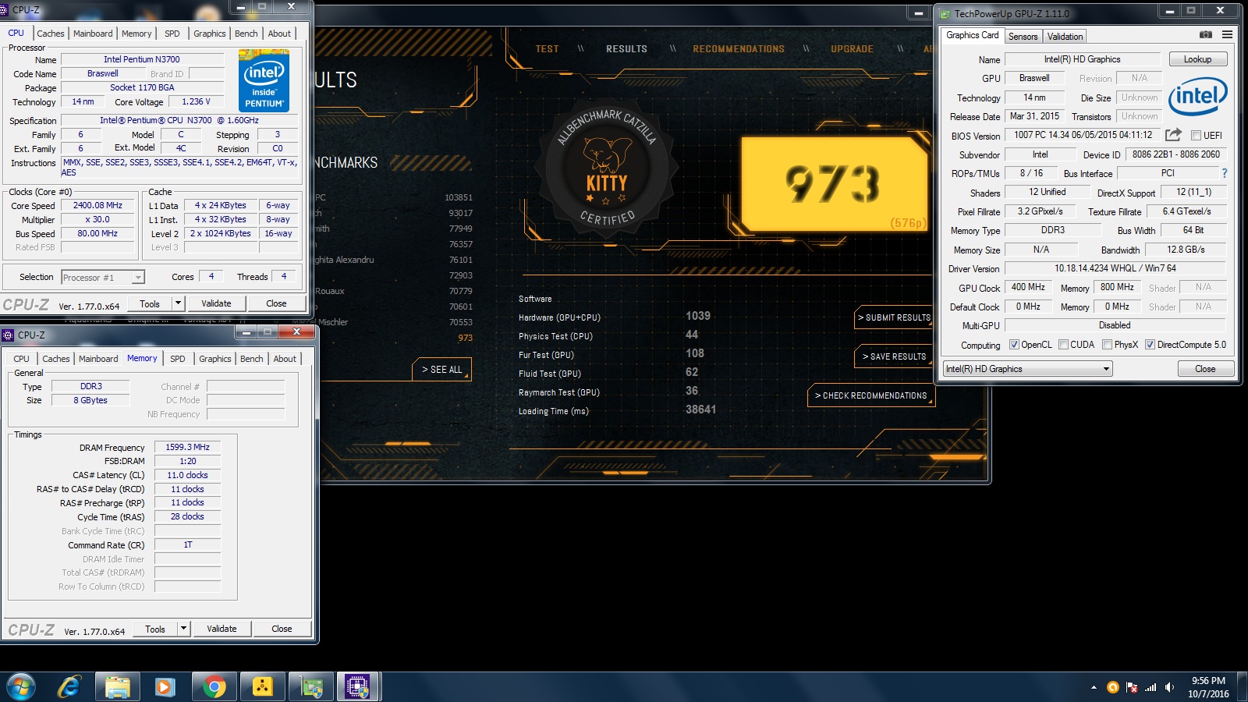Open the volume speaker tray icon
This screenshot has width=1248, height=702.
click(x=1169, y=687)
